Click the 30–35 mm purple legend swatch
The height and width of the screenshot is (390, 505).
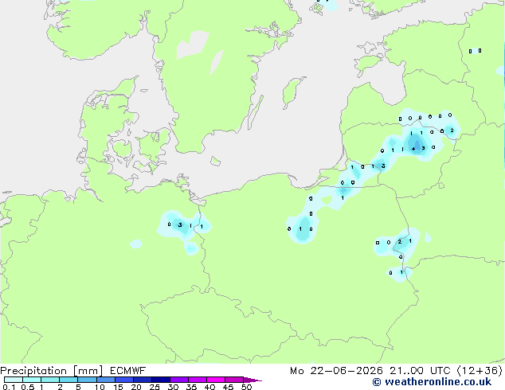[178, 380]
